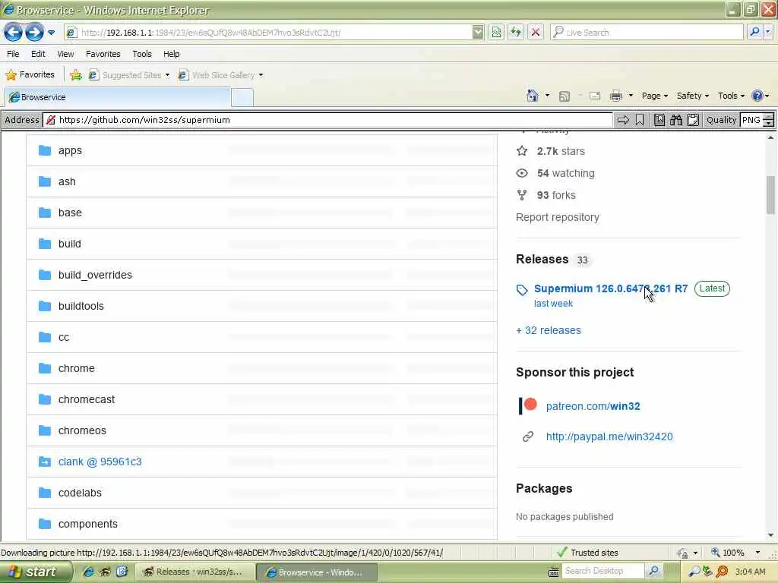Click the red Stop loading icon
Image resolution: width=778 pixels, height=583 pixels.
(x=536, y=33)
